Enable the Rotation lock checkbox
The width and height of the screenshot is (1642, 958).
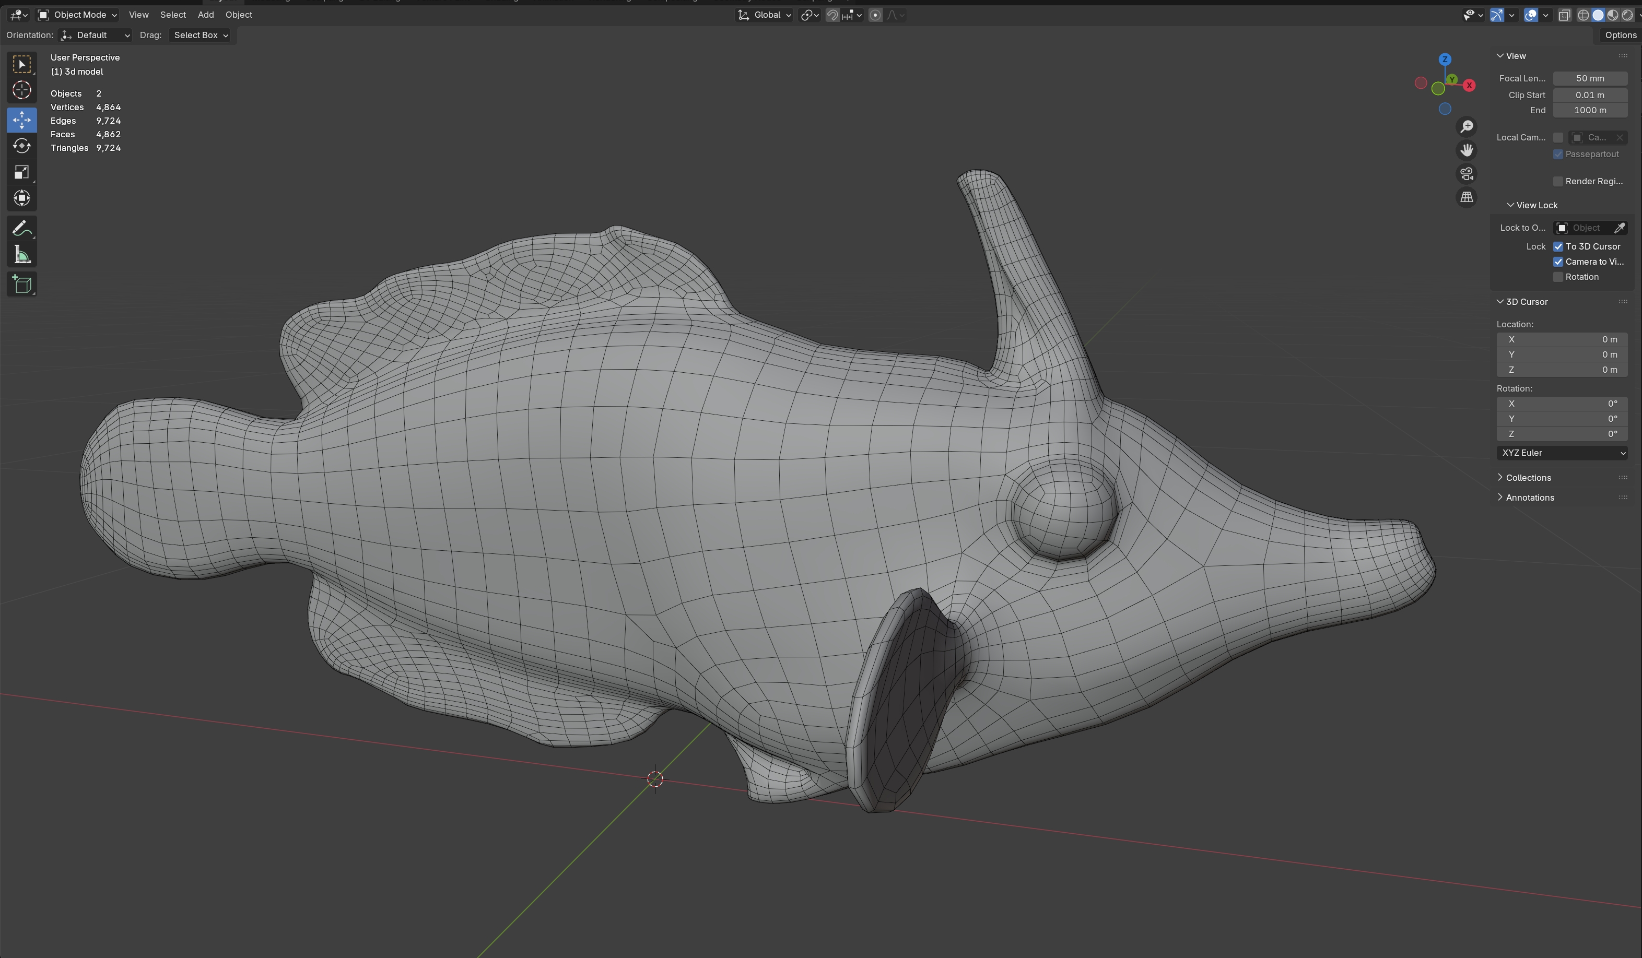tap(1558, 277)
